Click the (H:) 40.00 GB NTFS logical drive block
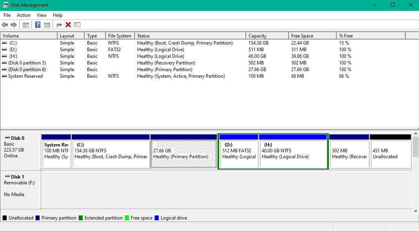This screenshot has width=419, height=232. pyautogui.click(x=293, y=151)
